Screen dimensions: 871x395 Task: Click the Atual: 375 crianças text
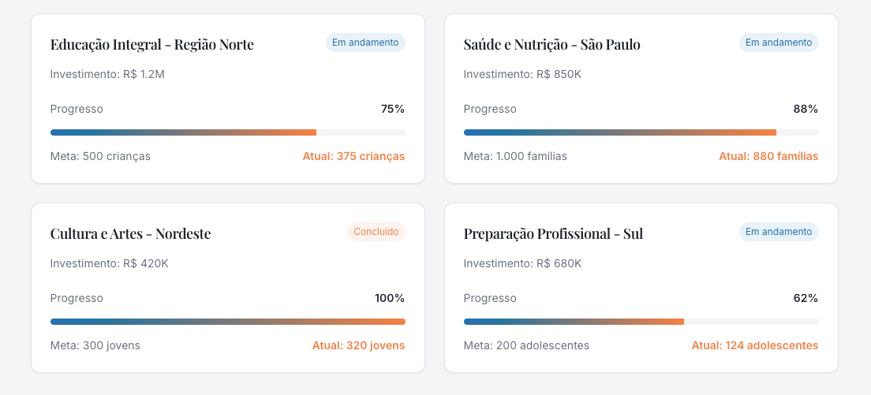click(x=353, y=156)
